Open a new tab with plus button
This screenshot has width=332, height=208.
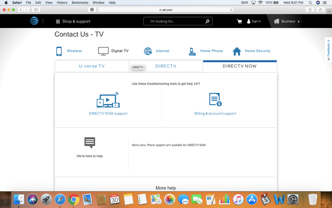click(329, 11)
